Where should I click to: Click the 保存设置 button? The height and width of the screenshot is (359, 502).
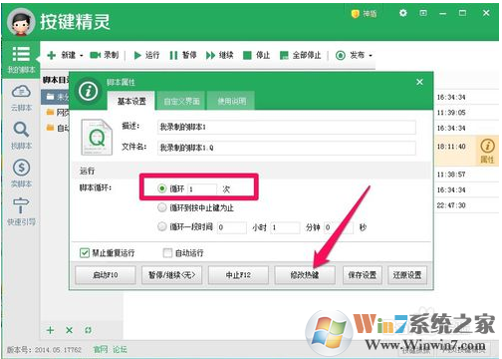pos(362,275)
